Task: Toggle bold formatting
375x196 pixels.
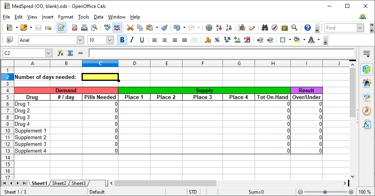Action: (x=122, y=40)
